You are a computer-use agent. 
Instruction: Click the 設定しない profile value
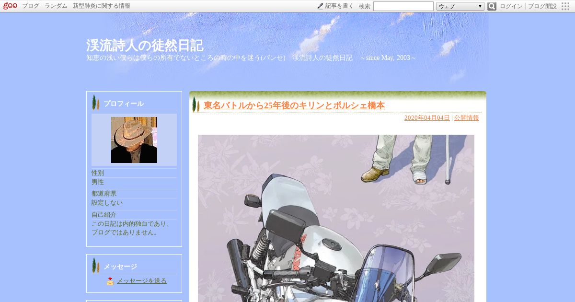(x=107, y=203)
